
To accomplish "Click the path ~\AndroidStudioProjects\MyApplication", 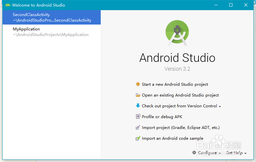I will pyautogui.click(x=51, y=35).
